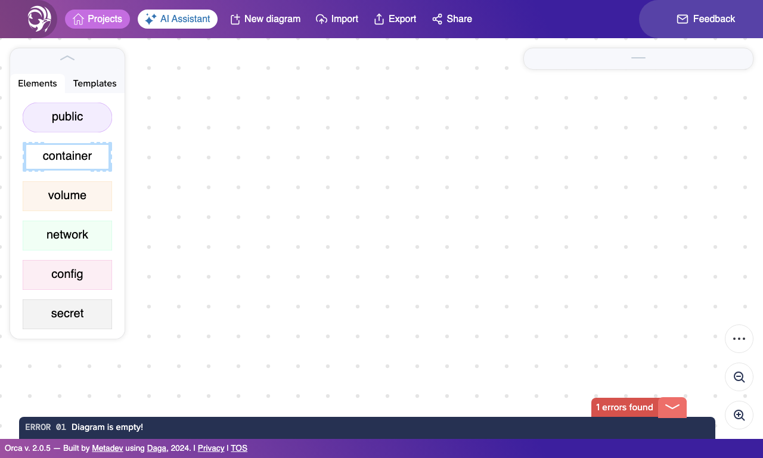Click the zoom in magnifier icon
The image size is (763, 458).
click(739, 415)
